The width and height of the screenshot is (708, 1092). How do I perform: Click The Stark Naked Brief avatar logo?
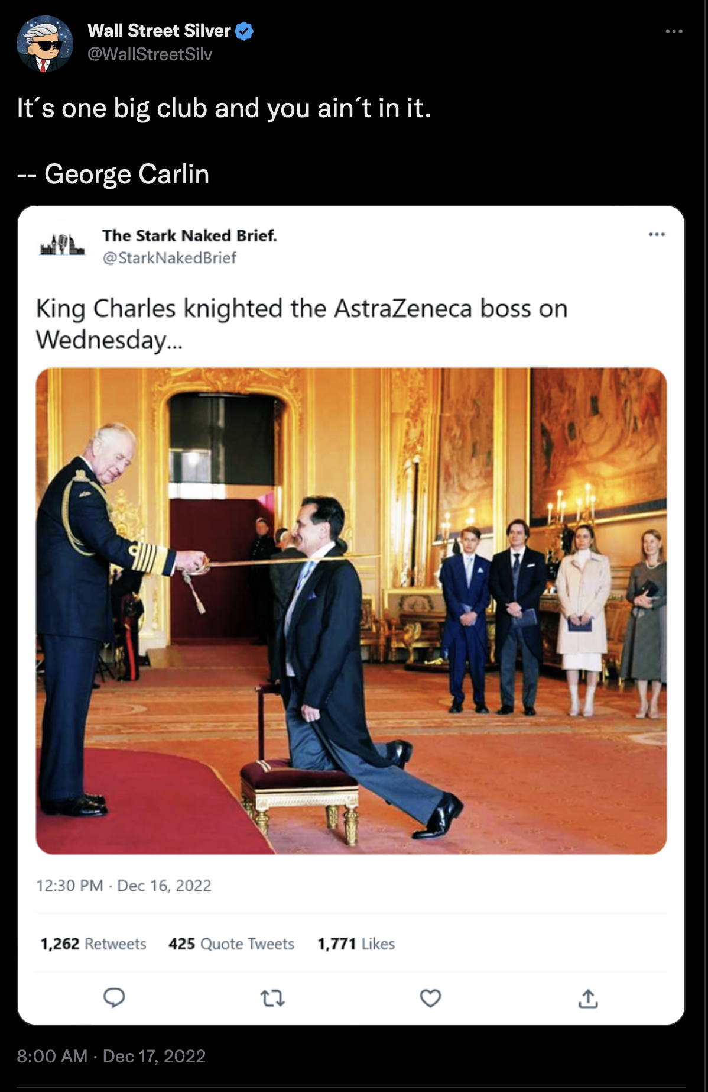(x=62, y=244)
